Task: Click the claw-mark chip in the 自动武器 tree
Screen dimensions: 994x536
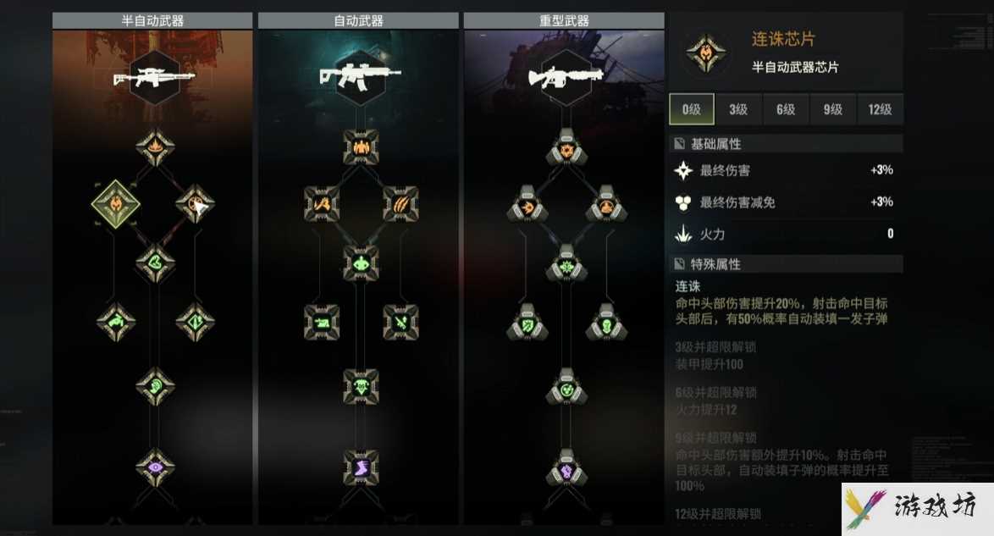Action: pos(400,203)
